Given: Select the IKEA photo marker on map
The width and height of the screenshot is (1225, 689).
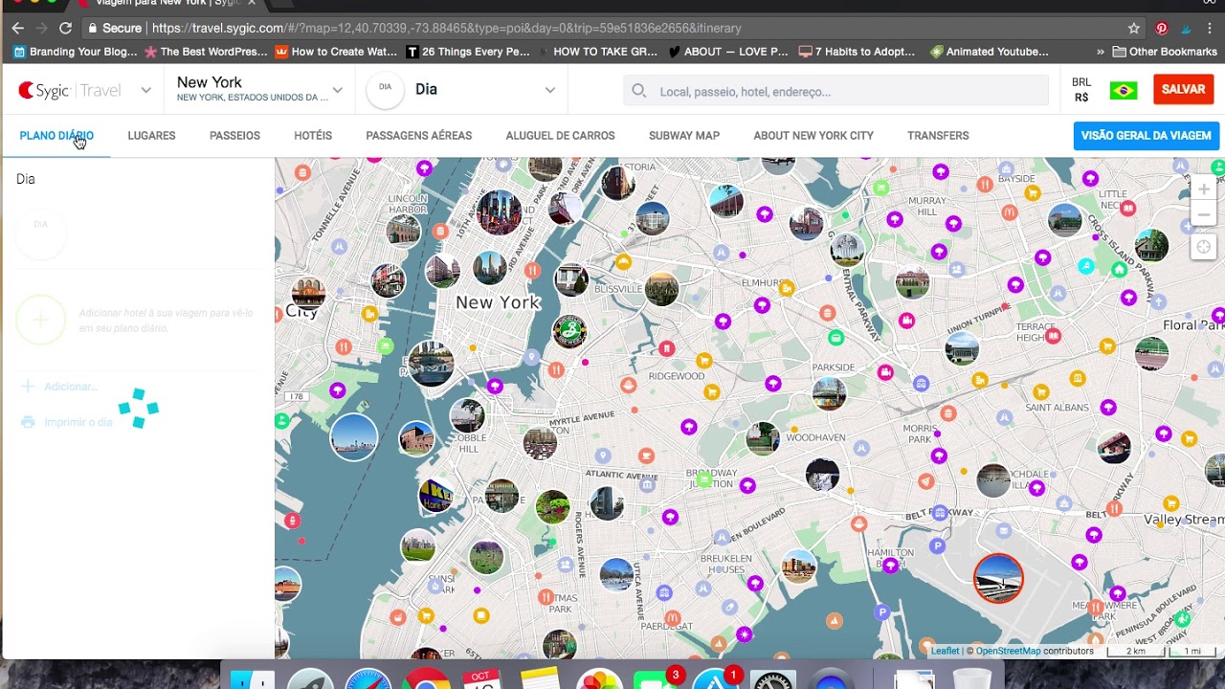Looking at the screenshot, I should (435, 496).
